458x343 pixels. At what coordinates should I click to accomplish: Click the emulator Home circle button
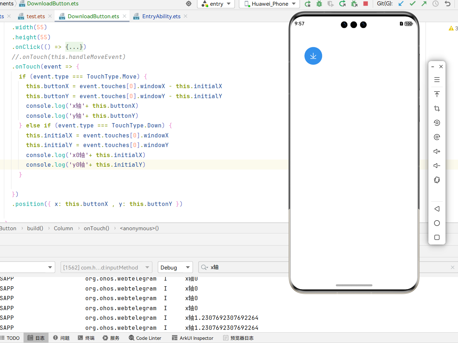[x=437, y=223]
